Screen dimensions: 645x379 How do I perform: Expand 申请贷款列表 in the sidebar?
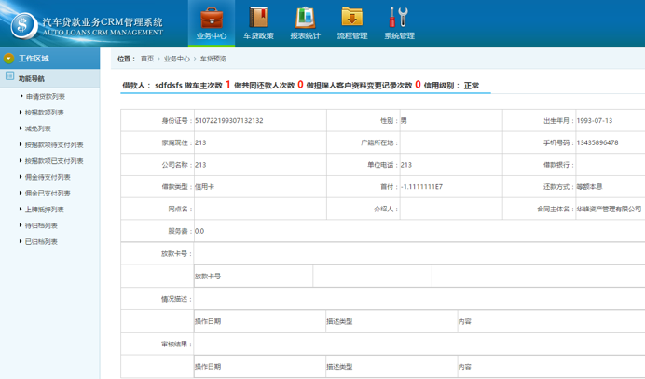click(45, 96)
